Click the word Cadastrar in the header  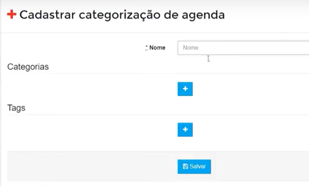point(47,15)
